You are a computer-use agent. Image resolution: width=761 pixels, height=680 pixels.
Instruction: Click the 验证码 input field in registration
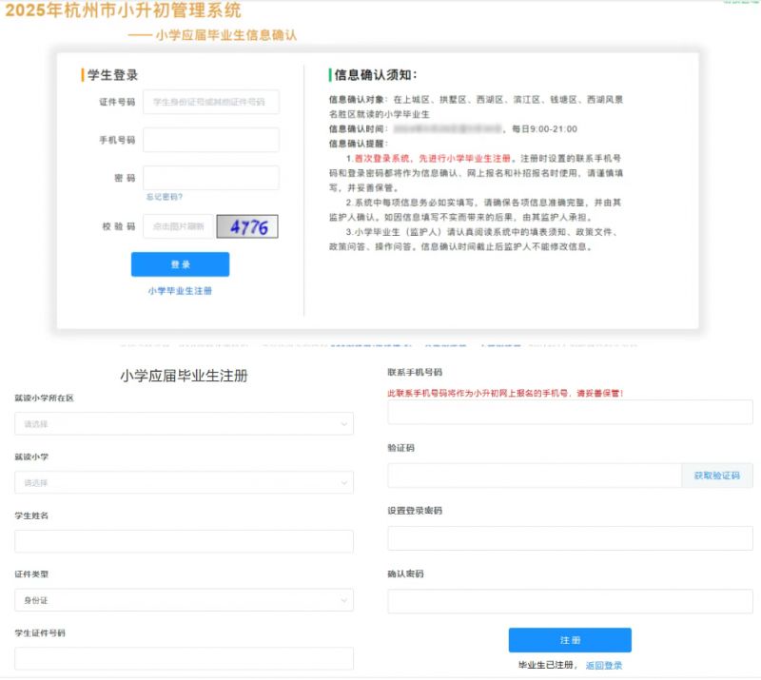point(534,476)
